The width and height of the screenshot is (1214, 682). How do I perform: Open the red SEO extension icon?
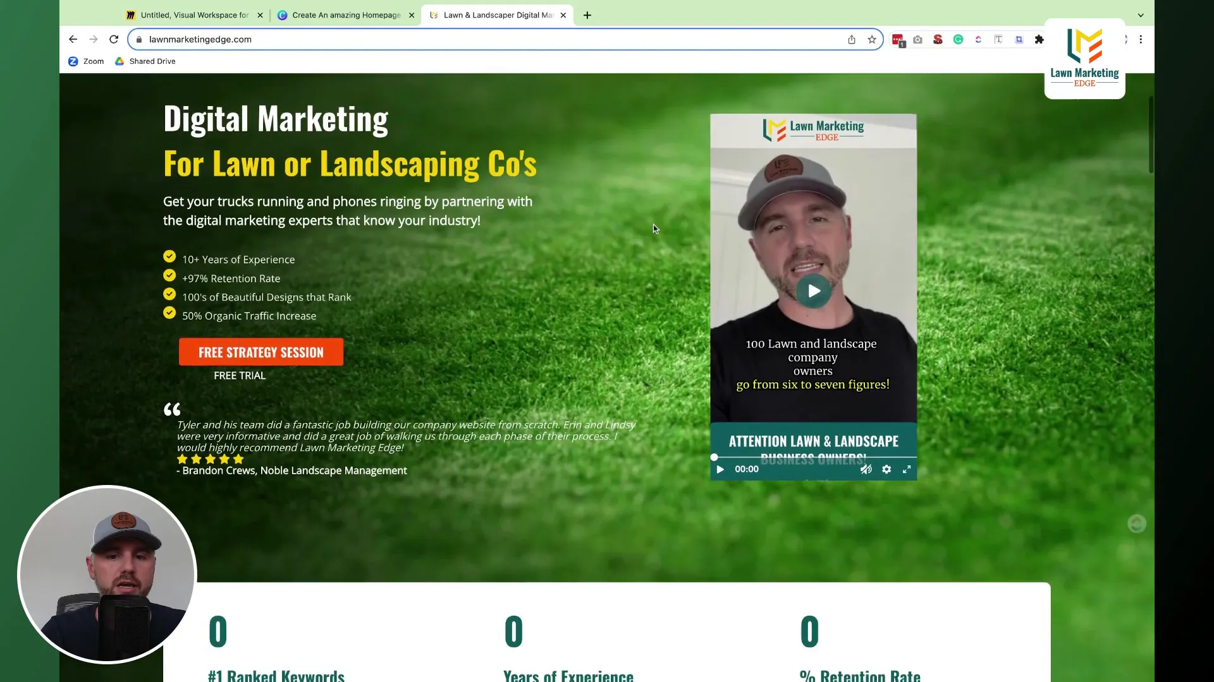coord(938,39)
